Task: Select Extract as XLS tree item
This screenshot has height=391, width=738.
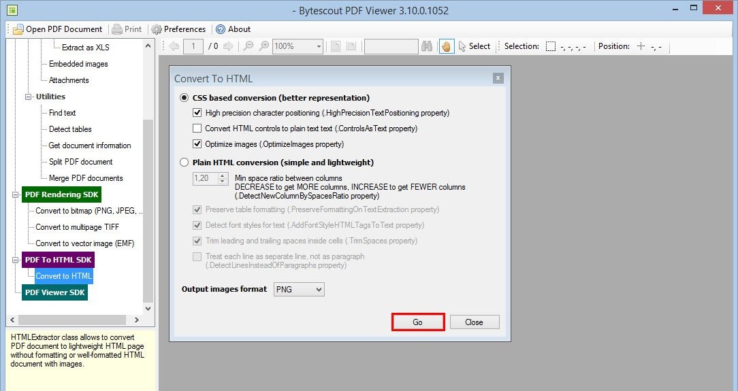Action: click(86, 48)
